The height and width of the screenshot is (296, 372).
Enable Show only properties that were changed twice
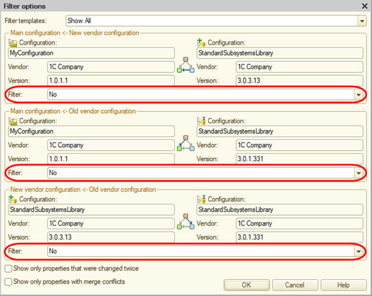[x=8, y=269]
